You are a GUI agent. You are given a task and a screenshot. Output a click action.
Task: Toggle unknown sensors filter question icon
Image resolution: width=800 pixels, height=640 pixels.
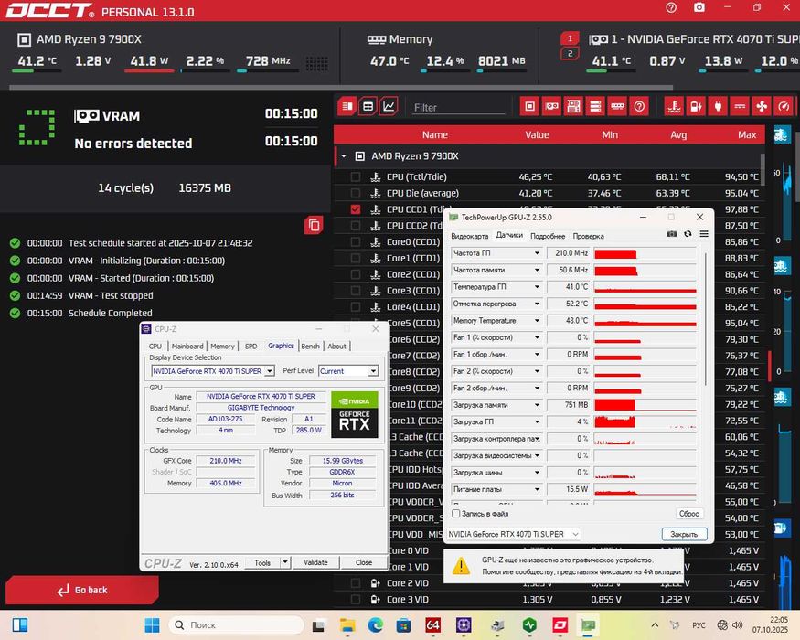tap(639, 106)
